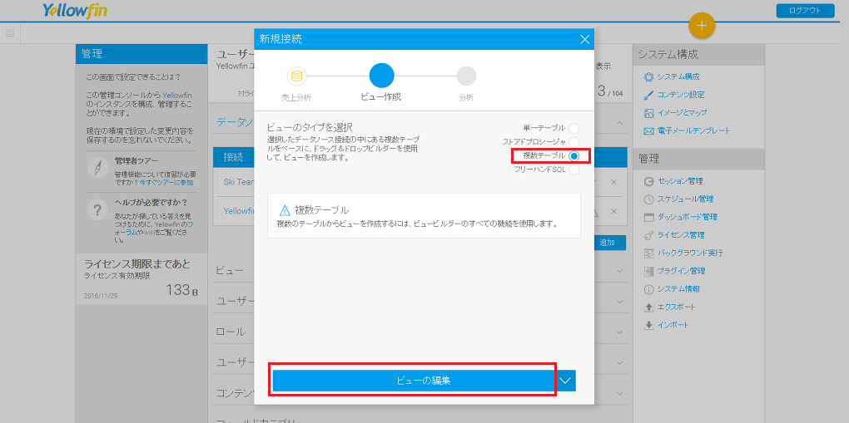849x423 pixels.
Task: Click the エクスポート upload icon
Action: (648, 307)
